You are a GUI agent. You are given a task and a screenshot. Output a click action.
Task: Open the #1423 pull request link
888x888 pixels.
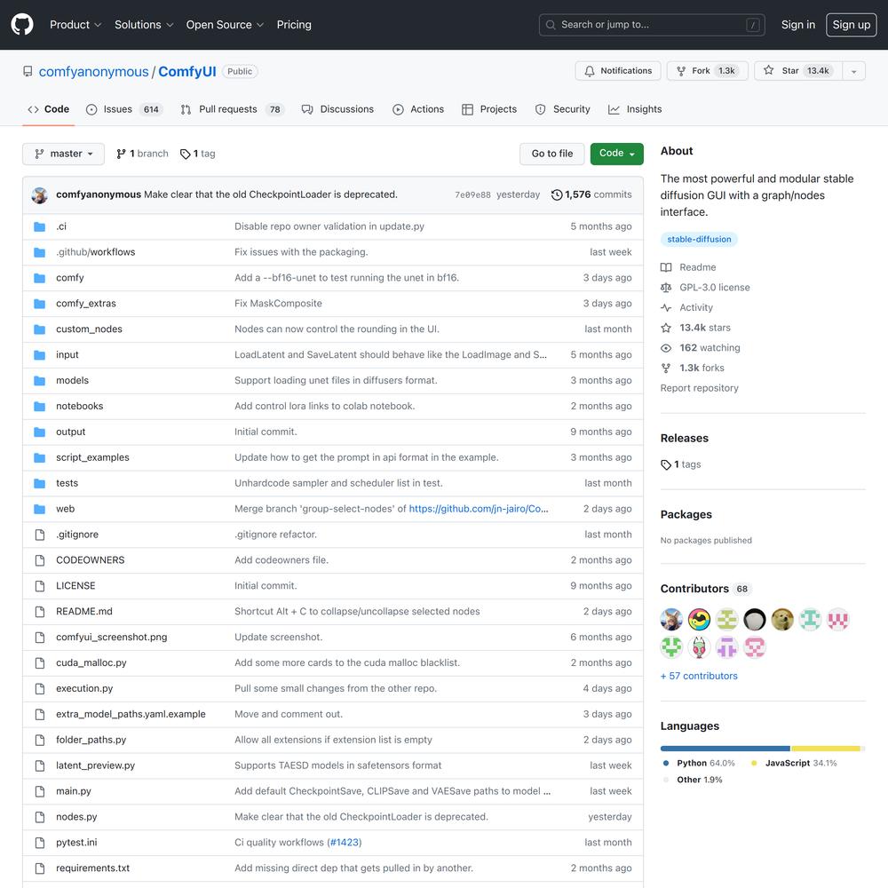coord(345,843)
